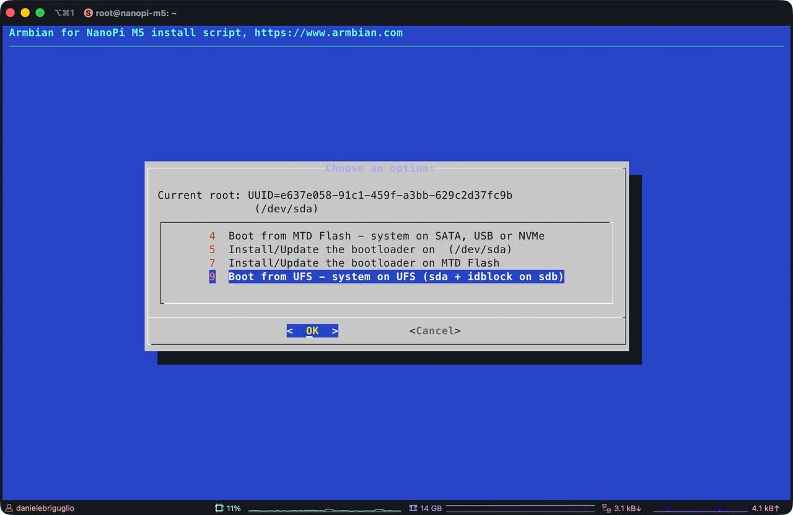This screenshot has width=793, height=515.
Task: Click the CPU chip icon showing 11%
Action: [x=219, y=508]
